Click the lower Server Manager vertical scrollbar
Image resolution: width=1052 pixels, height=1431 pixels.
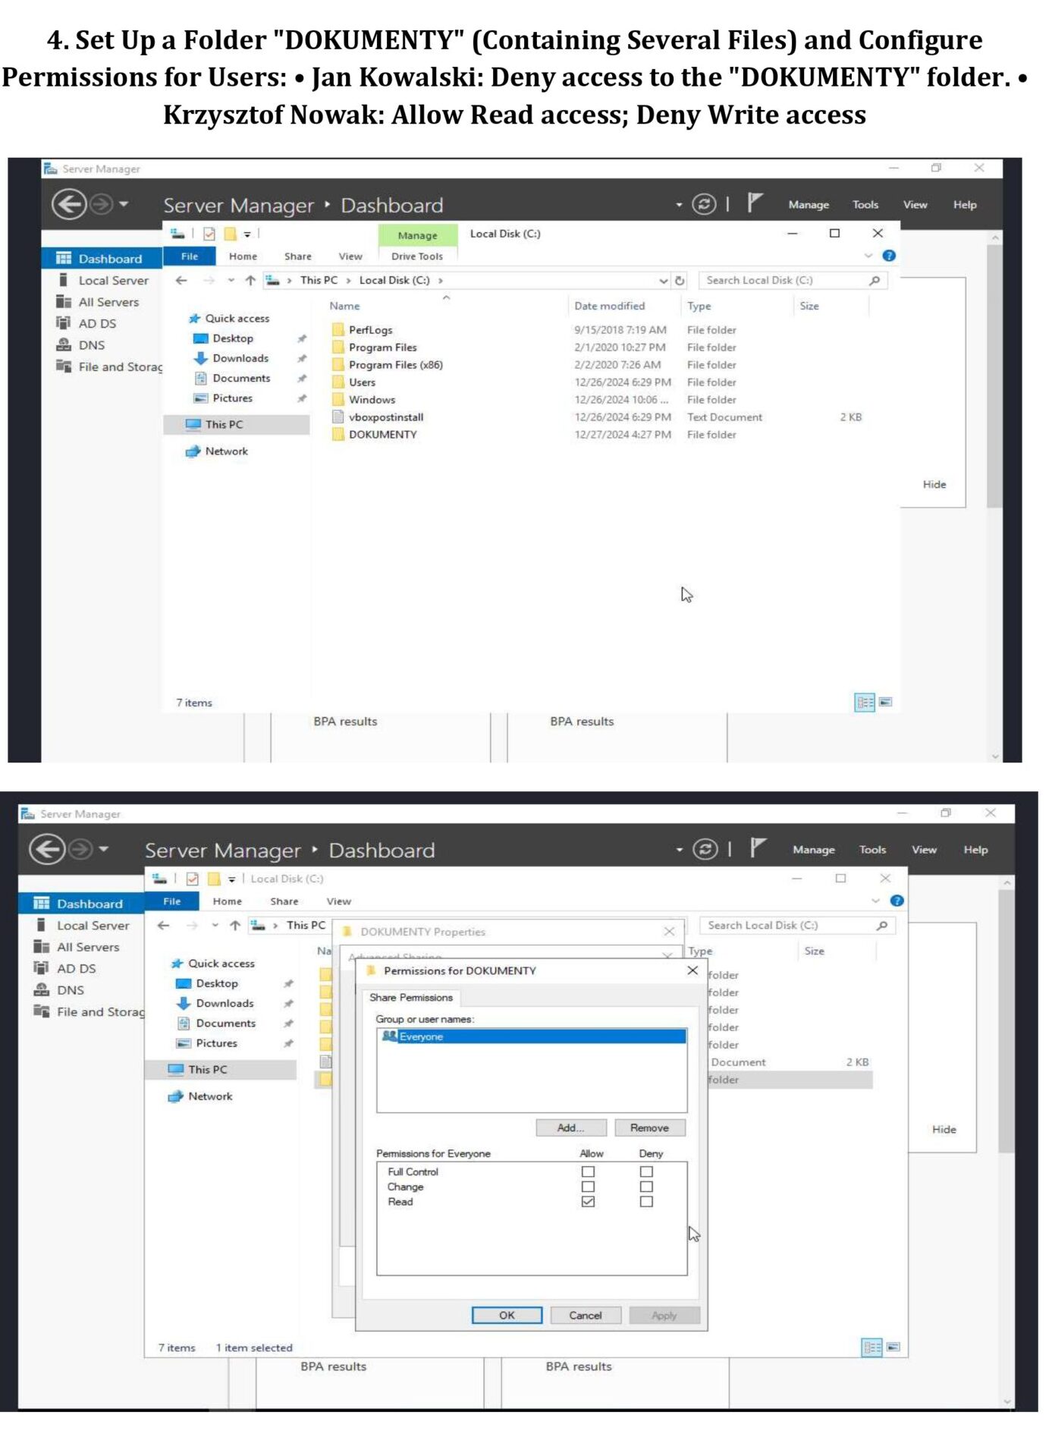(x=1006, y=1021)
